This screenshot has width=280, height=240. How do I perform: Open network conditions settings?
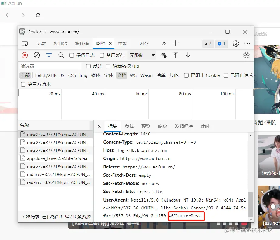164,55
